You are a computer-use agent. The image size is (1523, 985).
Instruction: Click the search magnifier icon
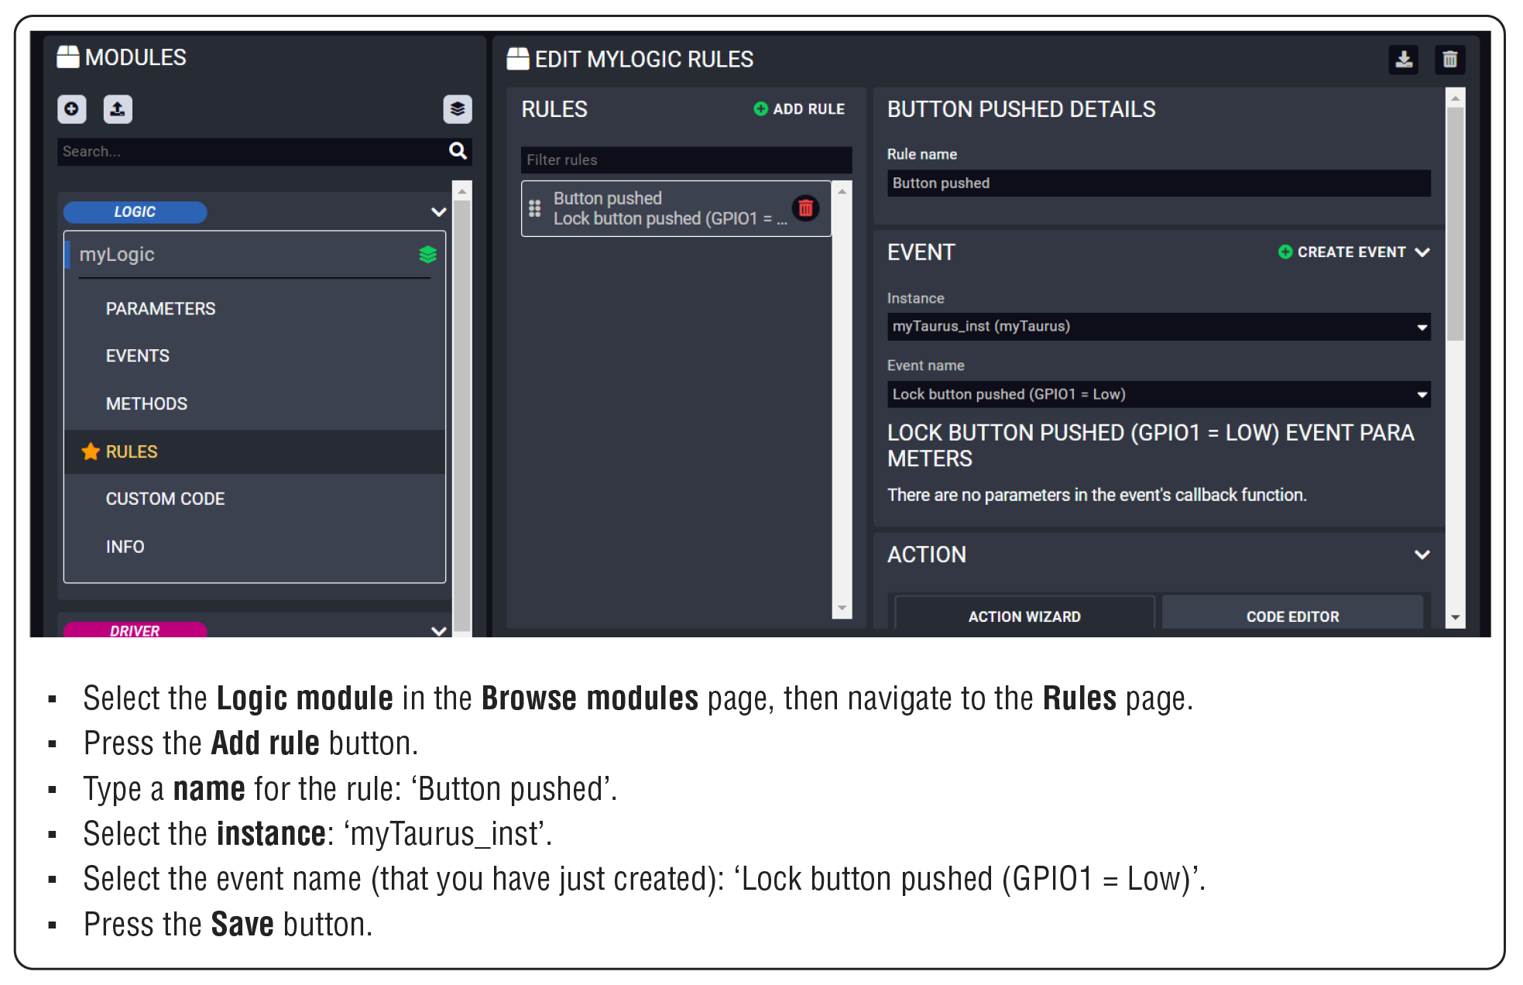tap(458, 151)
